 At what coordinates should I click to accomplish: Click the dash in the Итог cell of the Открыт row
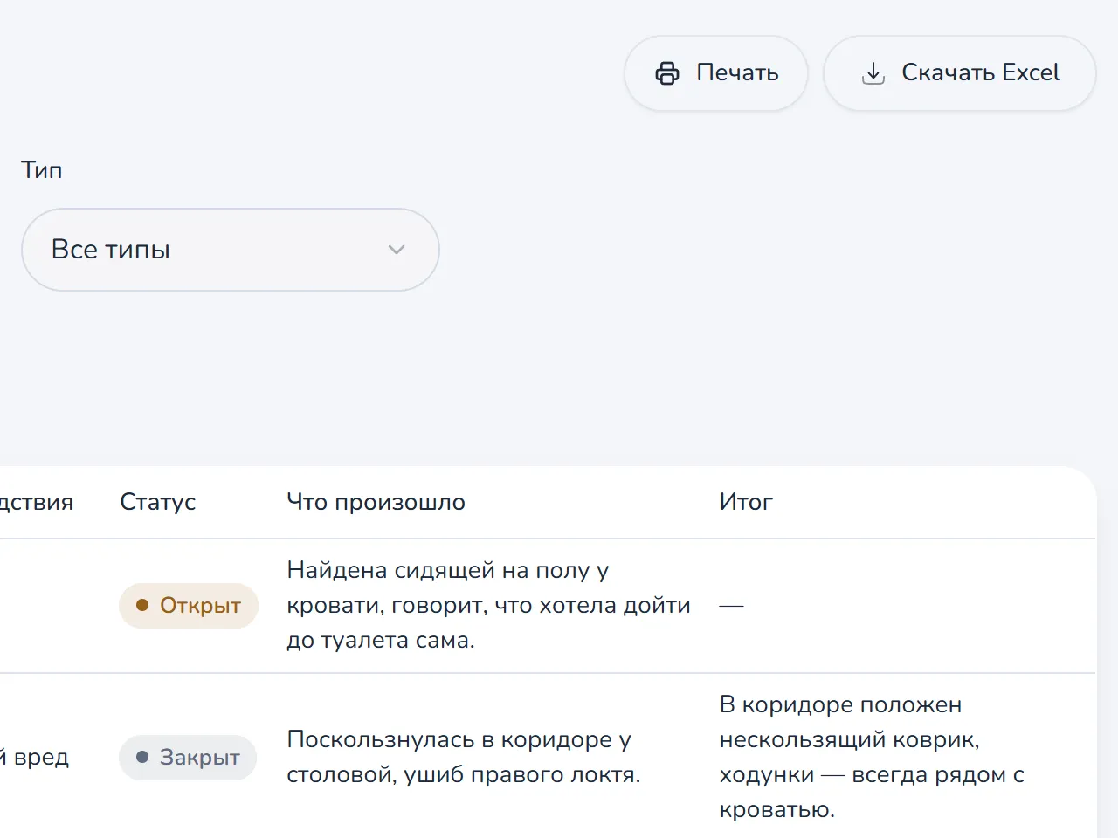731,606
